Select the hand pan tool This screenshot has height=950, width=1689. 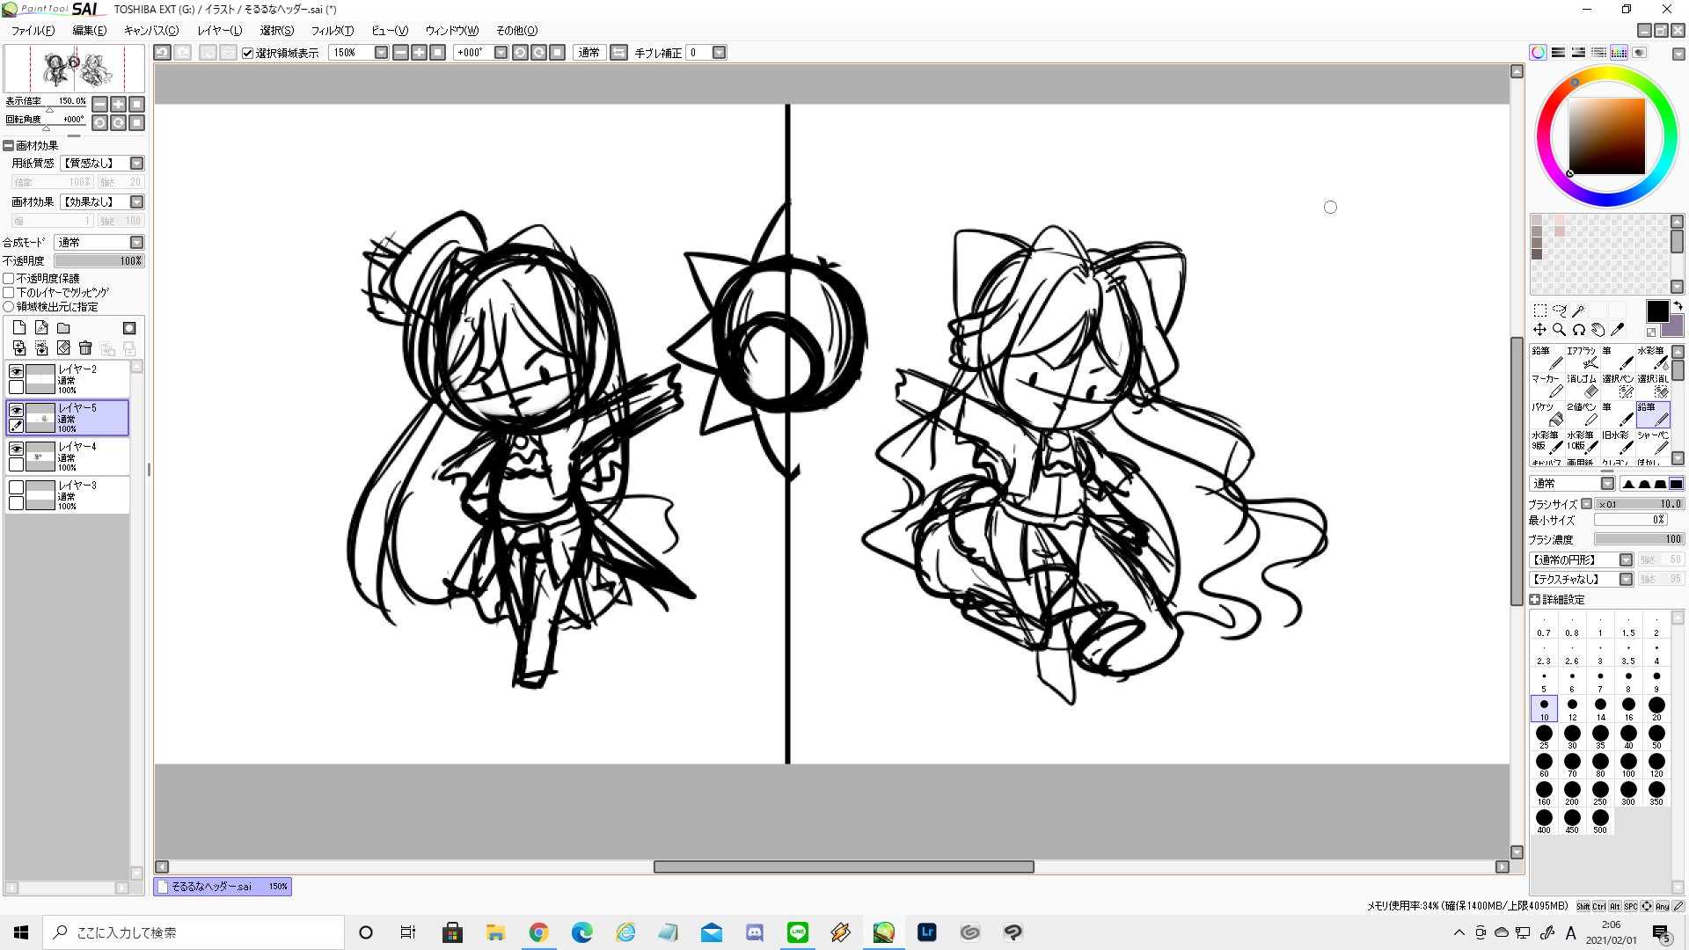[1598, 330]
